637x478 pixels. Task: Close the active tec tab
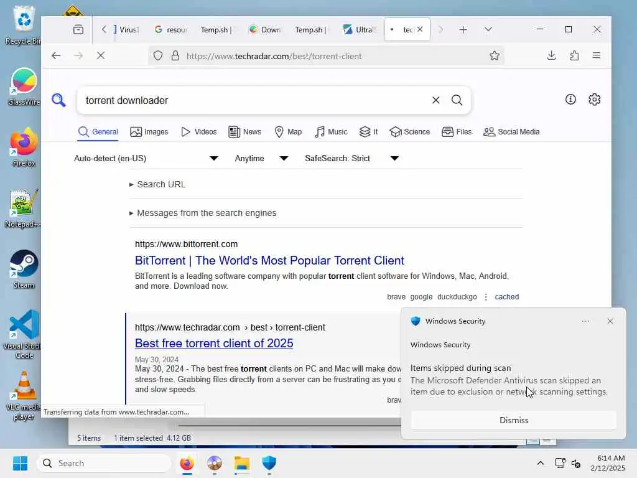[x=420, y=29]
